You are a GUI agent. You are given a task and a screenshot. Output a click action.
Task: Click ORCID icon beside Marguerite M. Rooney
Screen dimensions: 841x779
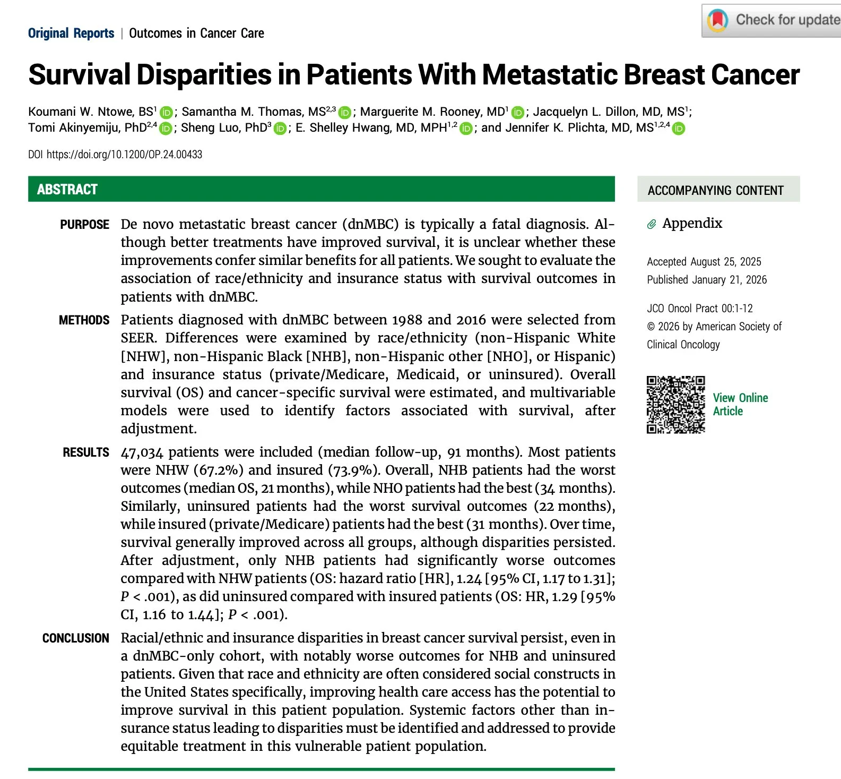pyautogui.click(x=518, y=113)
